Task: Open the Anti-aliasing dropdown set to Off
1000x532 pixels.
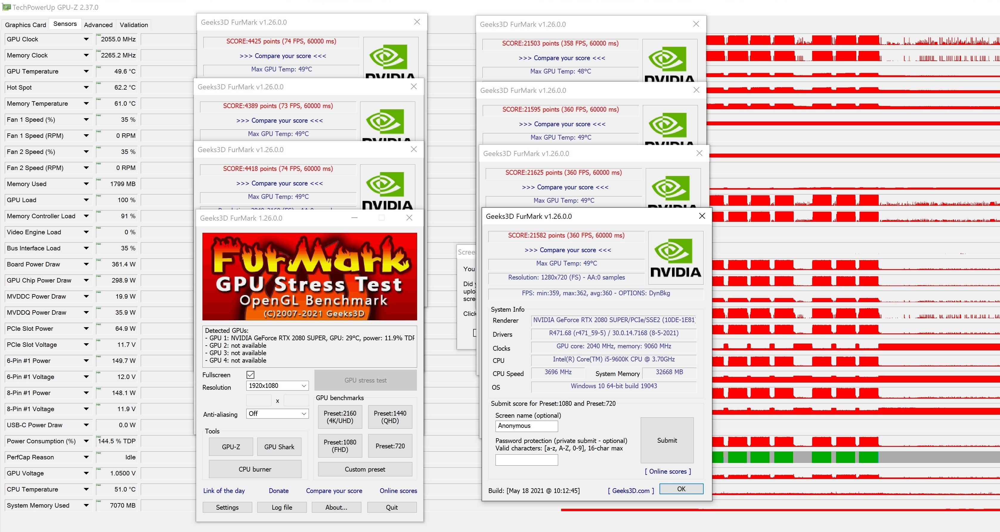Action: (x=277, y=414)
